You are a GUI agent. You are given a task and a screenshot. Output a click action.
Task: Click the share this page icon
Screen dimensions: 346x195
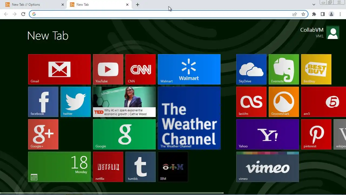click(x=295, y=14)
